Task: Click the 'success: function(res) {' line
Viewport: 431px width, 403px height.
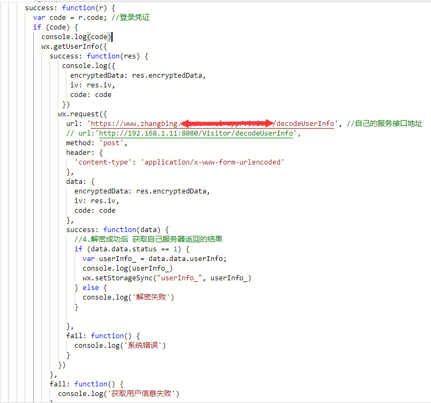Action: (99, 56)
